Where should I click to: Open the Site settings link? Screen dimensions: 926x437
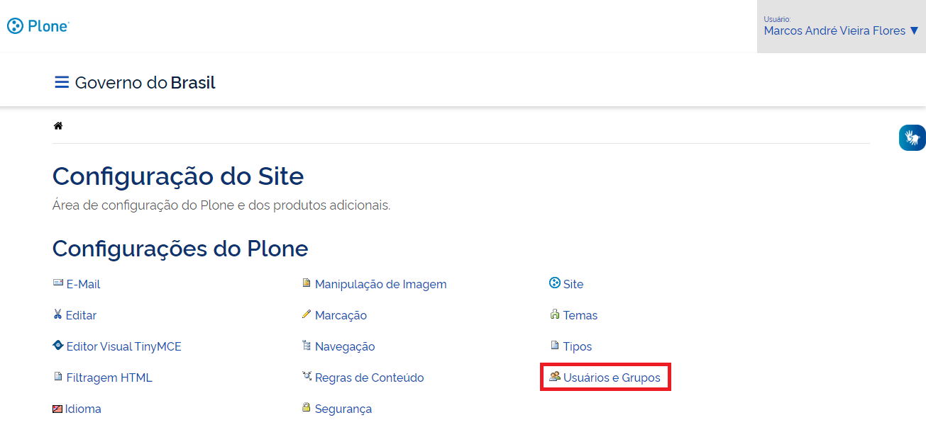(573, 284)
